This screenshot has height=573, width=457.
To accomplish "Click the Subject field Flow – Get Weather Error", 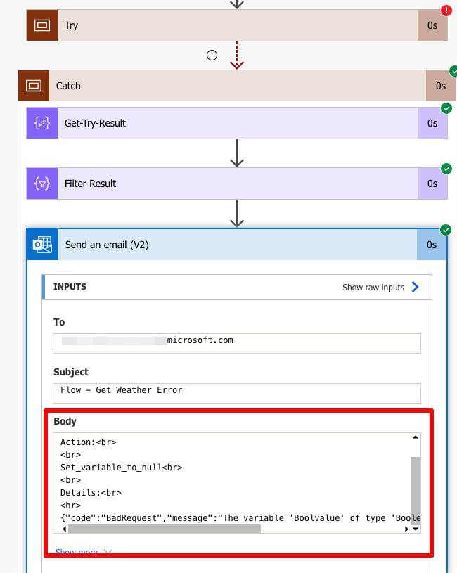I will (237, 393).
